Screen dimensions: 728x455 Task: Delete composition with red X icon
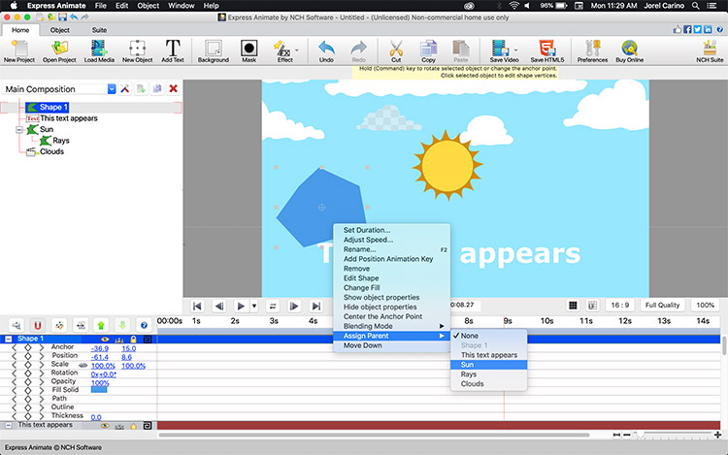(x=173, y=88)
